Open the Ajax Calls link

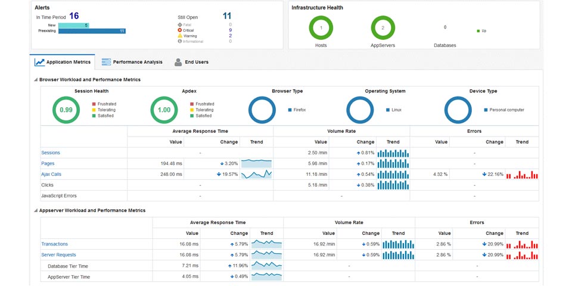coord(51,175)
